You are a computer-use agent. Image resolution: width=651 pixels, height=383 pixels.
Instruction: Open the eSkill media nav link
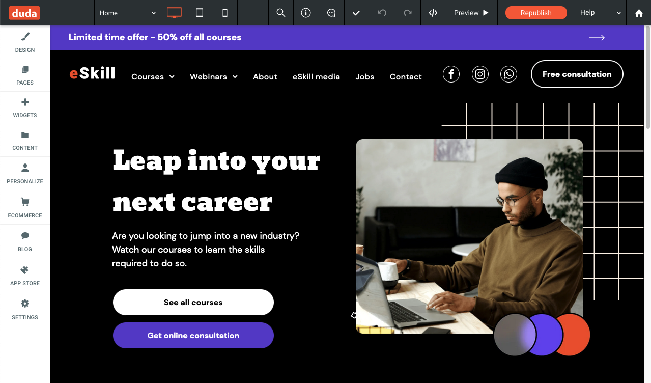pos(316,77)
